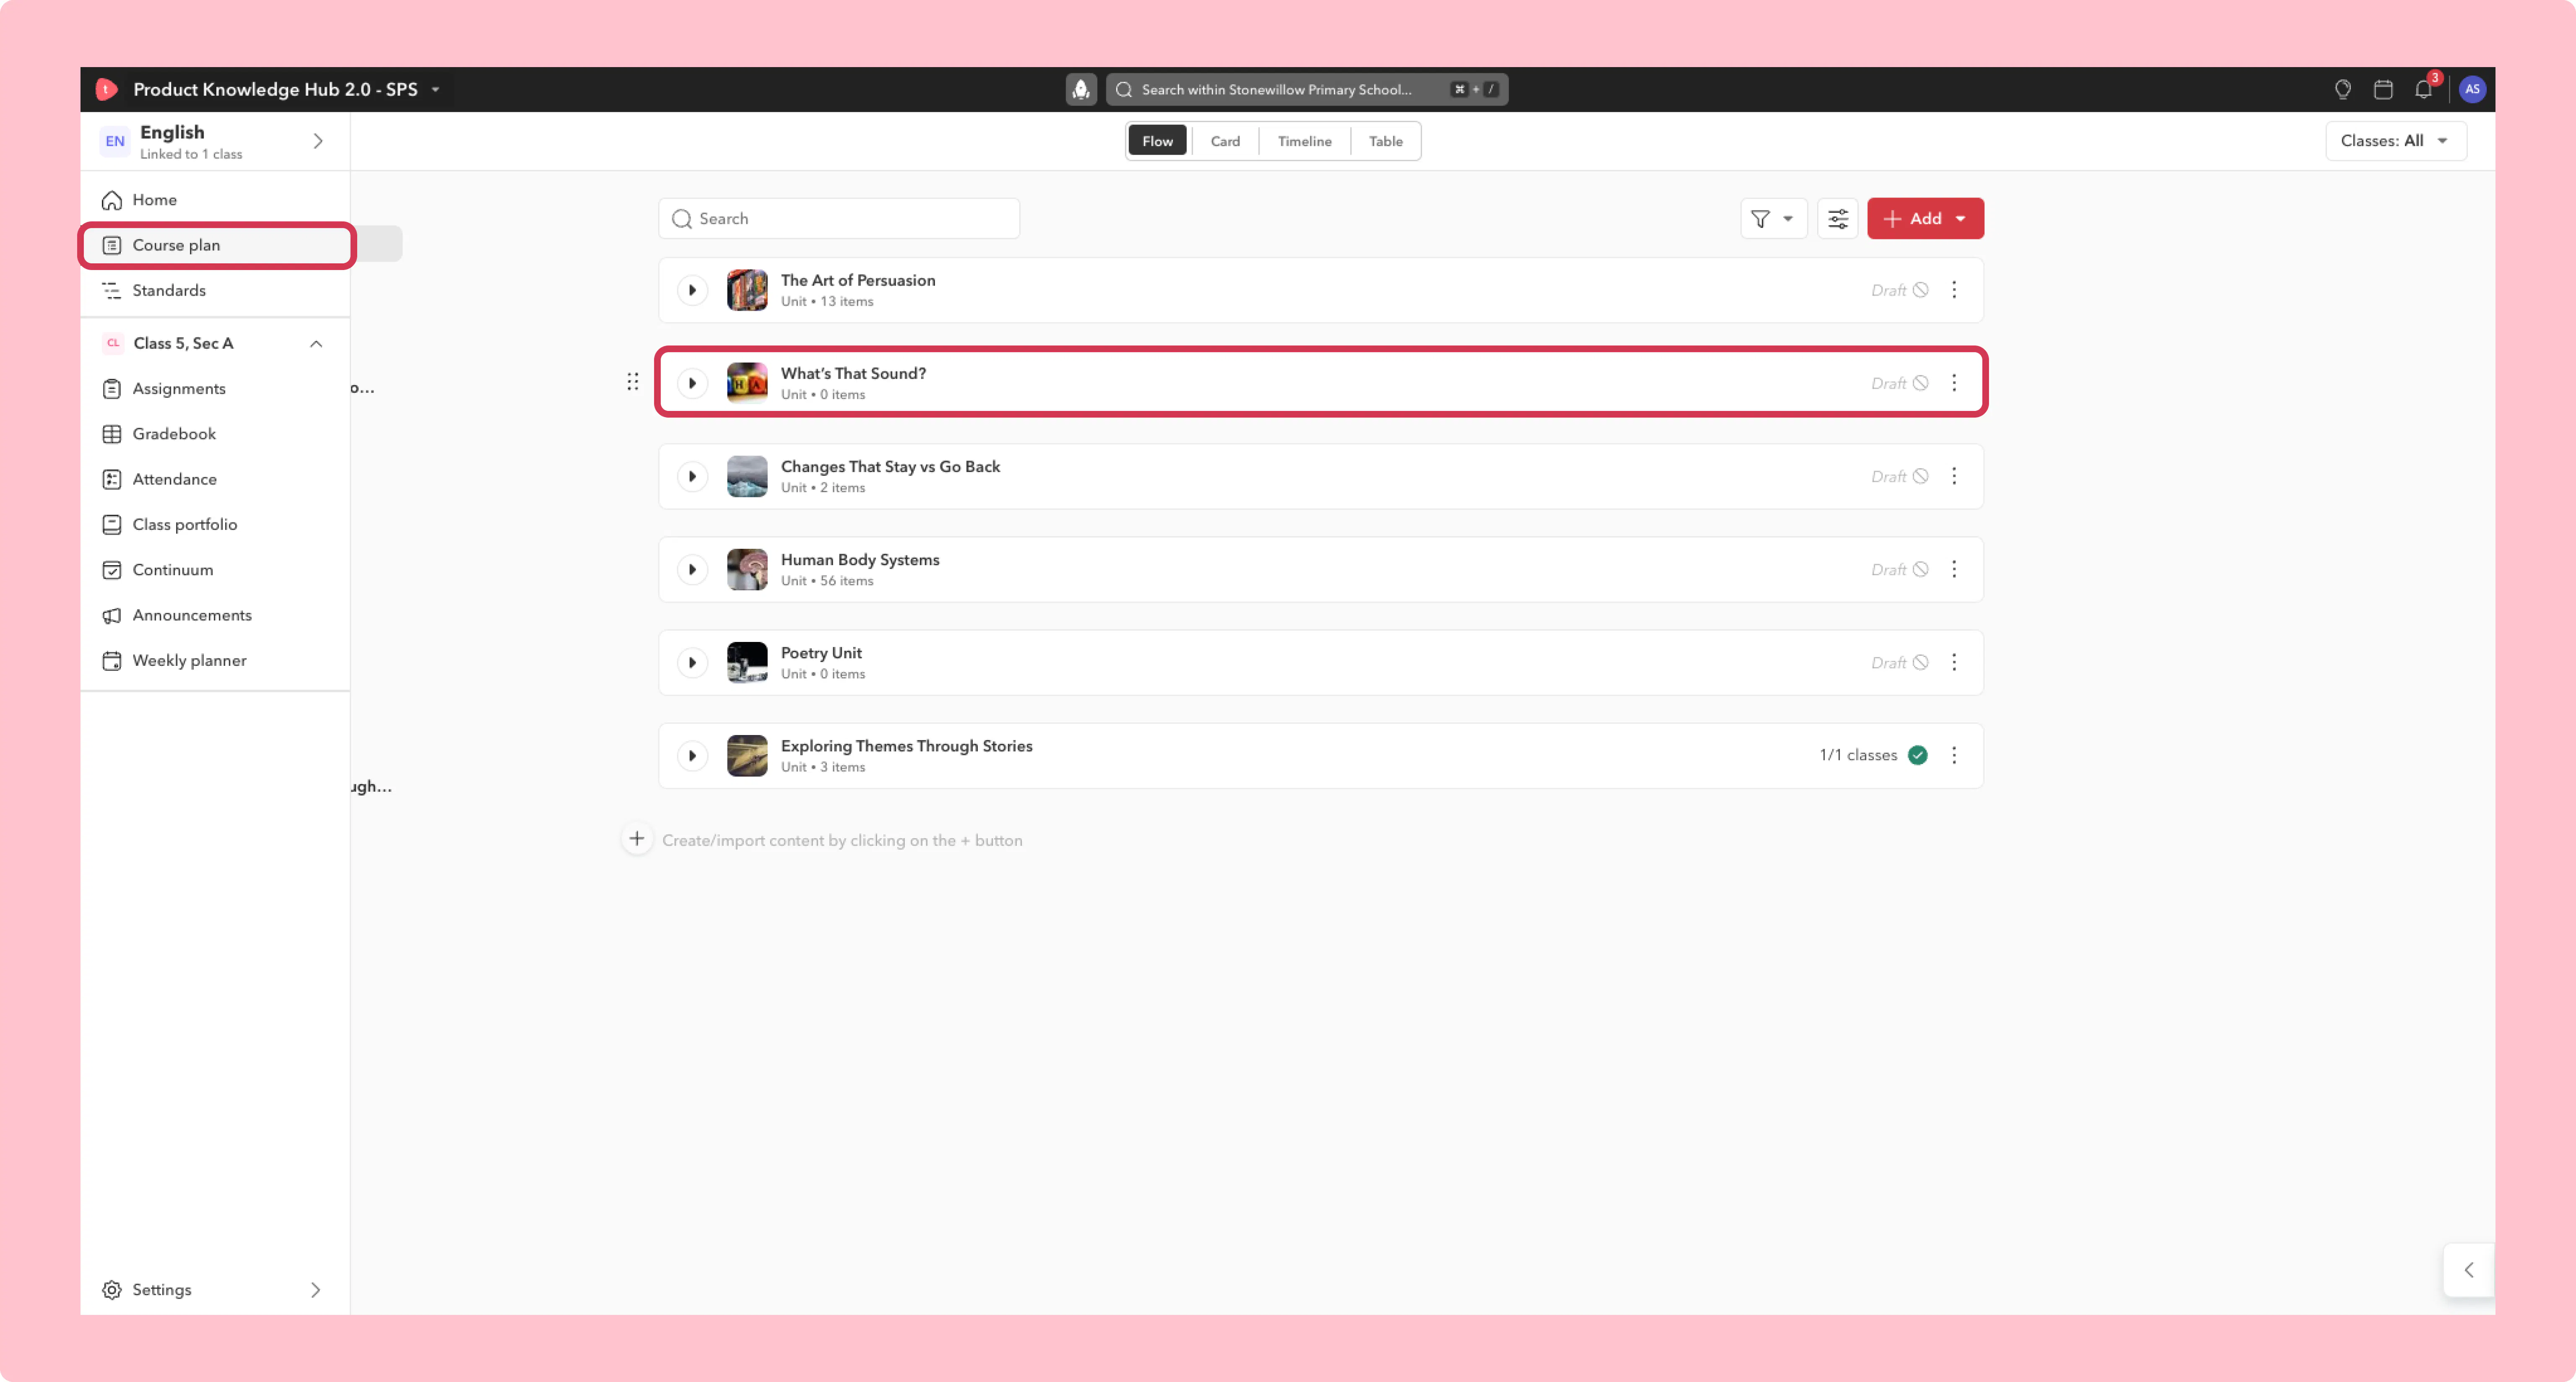Open Continuum in sidebar

216,569
